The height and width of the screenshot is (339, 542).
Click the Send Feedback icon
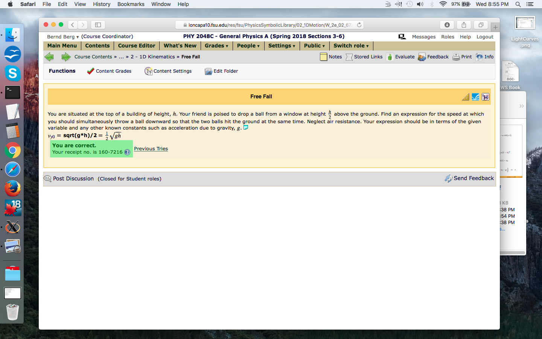click(x=448, y=178)
